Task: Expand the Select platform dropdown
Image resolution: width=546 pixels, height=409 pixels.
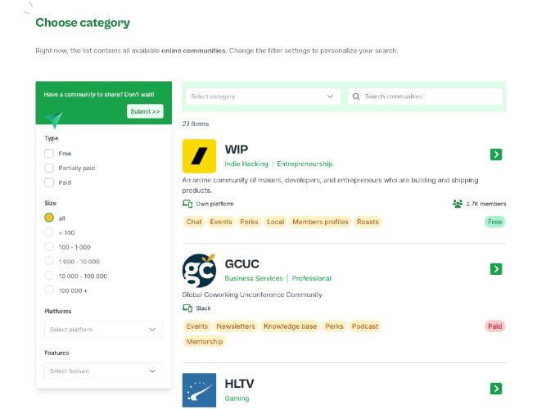Action: point(103,330)
